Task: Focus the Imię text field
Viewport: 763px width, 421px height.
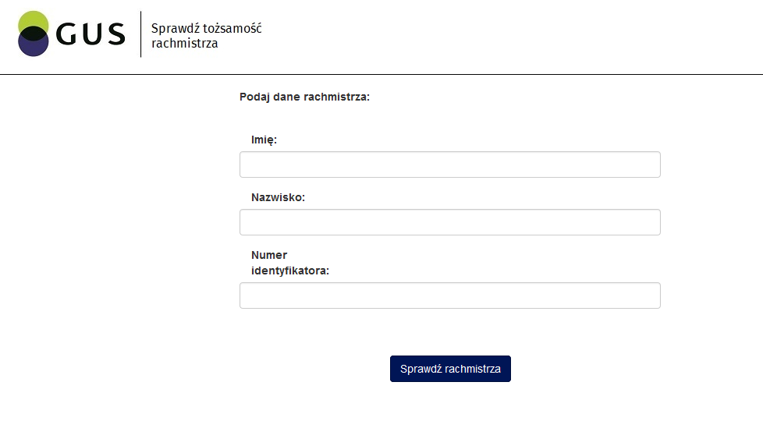Action: 449,165
